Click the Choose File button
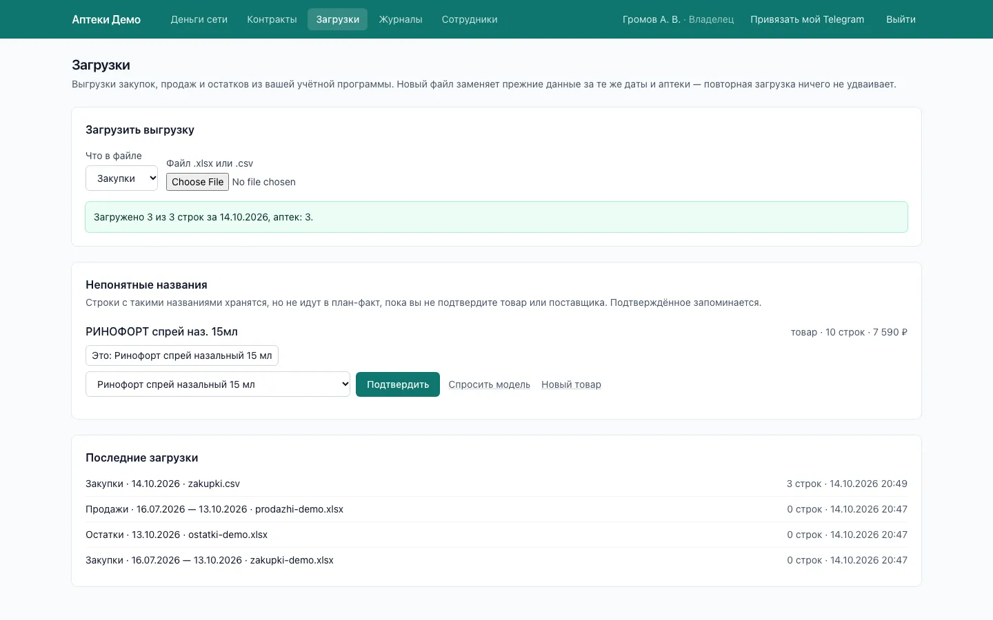 click(x=197, y=182)
